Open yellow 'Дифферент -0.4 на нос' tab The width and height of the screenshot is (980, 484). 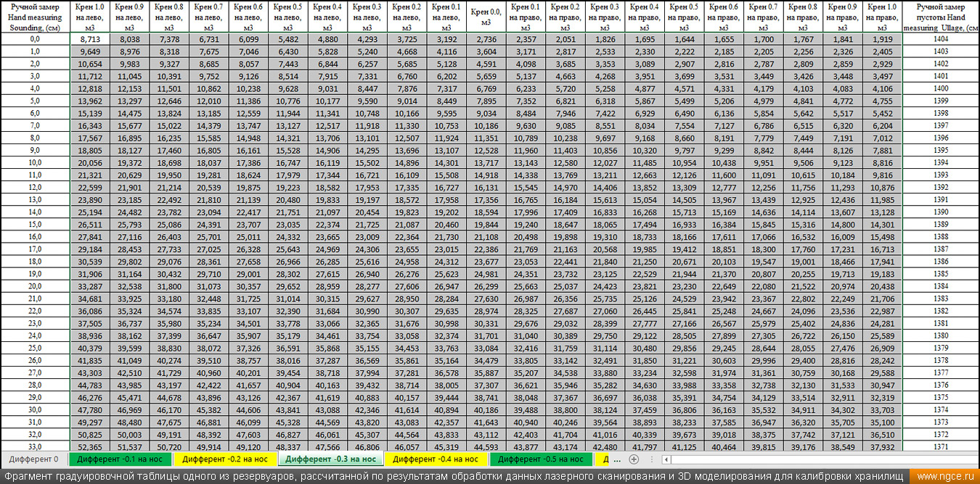436,459
